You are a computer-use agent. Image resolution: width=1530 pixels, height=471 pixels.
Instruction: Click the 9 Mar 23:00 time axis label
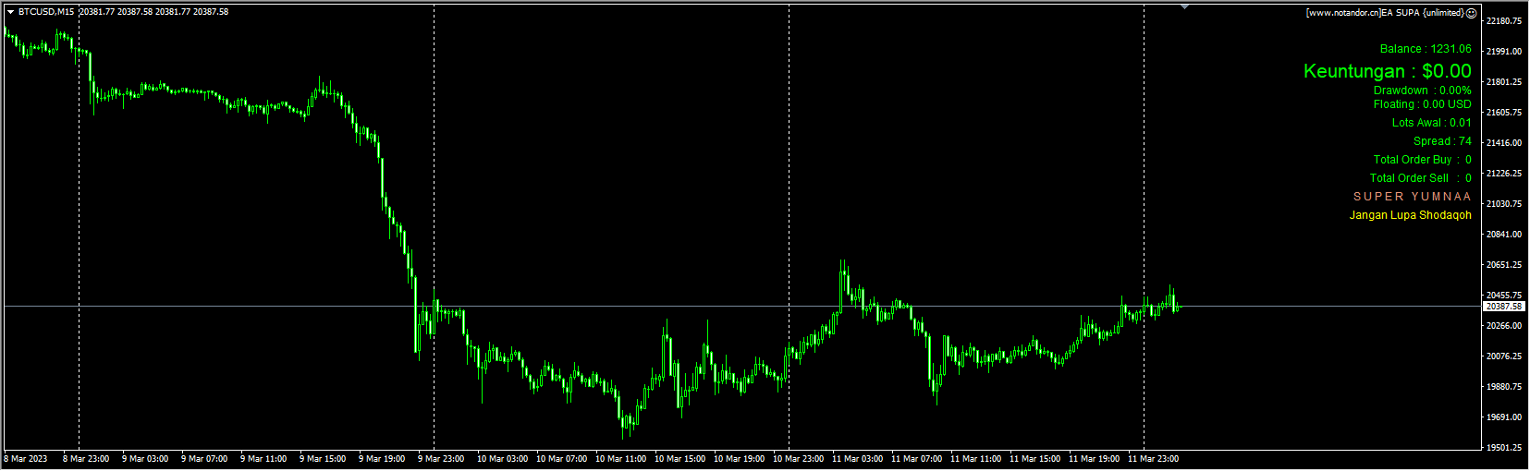coord(441,459)
